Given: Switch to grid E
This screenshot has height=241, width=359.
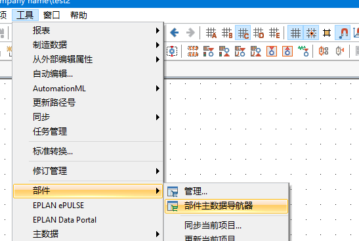Looking at the screenshot, I should coord(274,33).
